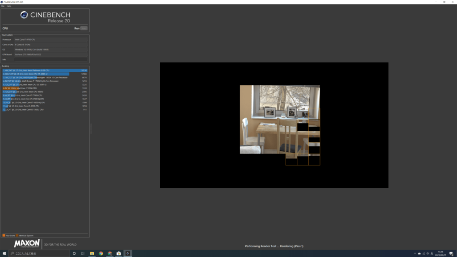Select the AMD Ryzen 7 1700X ranking row
This screenshot has width=457, height=257.
pos(45,81)
